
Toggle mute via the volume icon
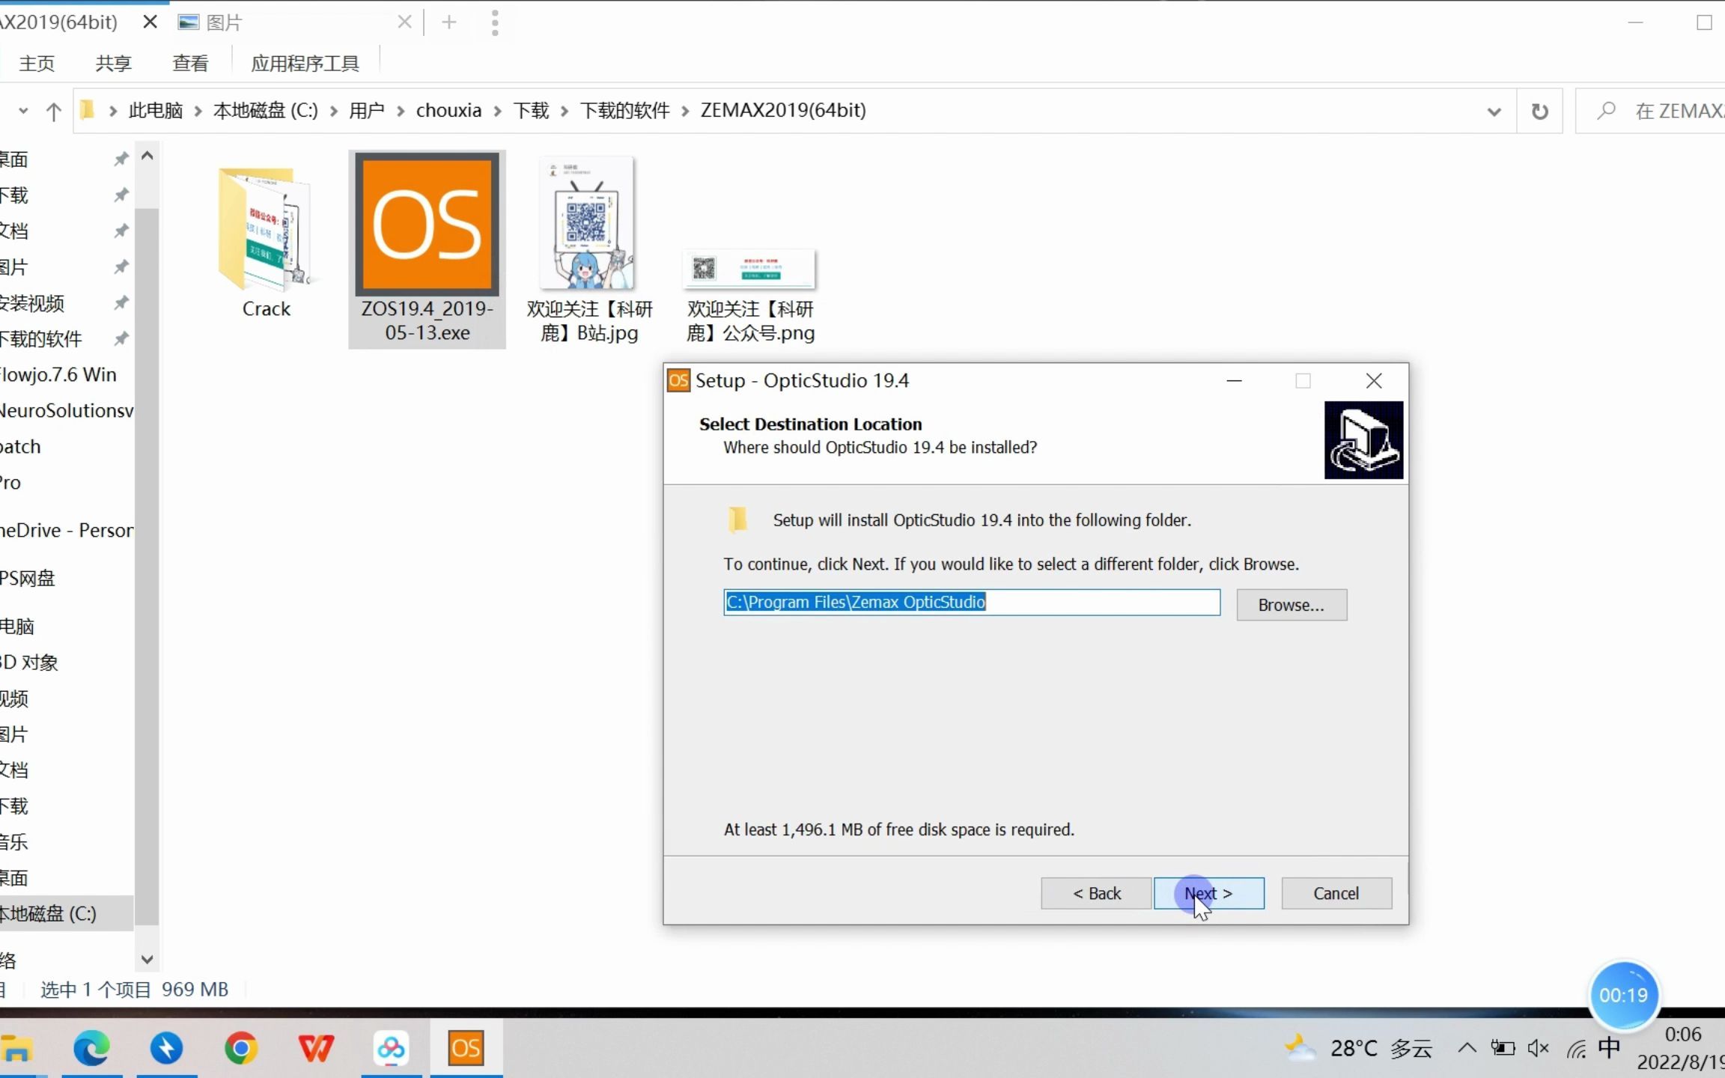(1538, 1047)
